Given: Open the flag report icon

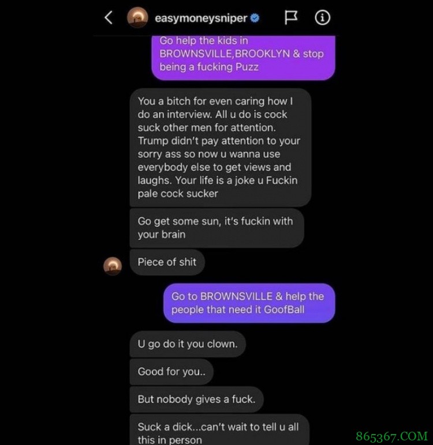Looking at the screenshot, I should (291, 18).
